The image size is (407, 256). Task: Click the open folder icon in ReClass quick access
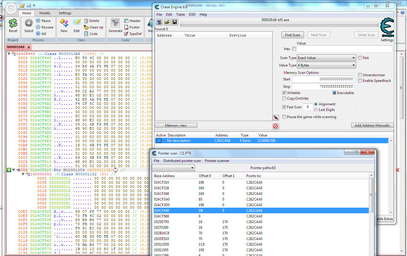tap(22, 5)
